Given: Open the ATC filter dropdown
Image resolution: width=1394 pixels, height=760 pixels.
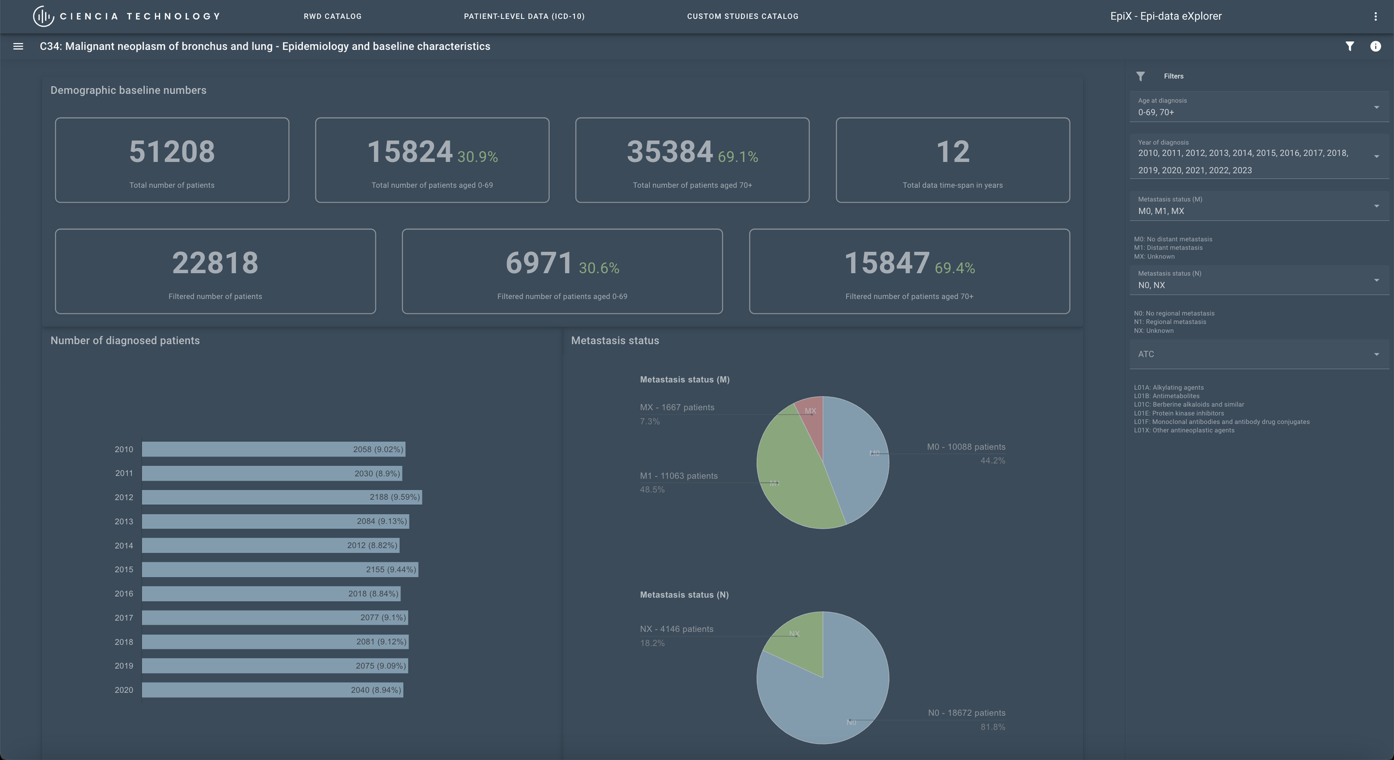Looking at the screenshot, I should (x=1258, y=354).
